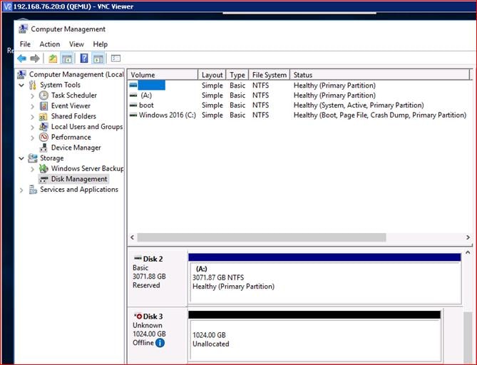Sort by the Volume column header
The image size is (477, 365).
[163, 75]
